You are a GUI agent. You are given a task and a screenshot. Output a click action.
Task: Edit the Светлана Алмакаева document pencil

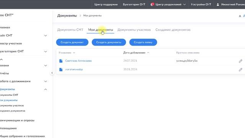(x=240, y=61)
